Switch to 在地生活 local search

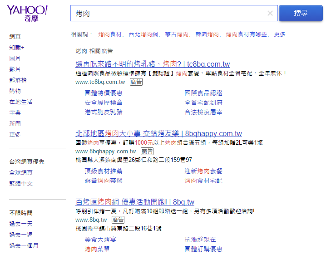[21, 102]
